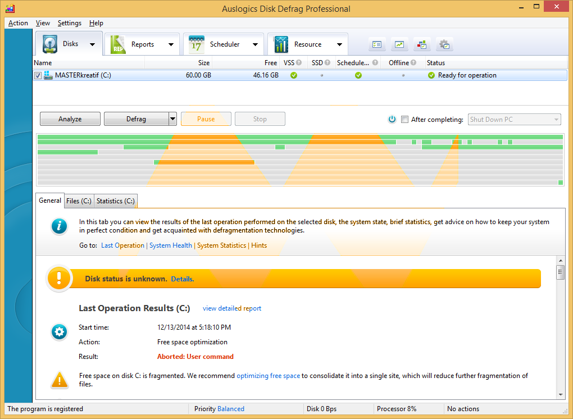Click Schedule column help question icon
Screen dimensions: 573x419
375,62
